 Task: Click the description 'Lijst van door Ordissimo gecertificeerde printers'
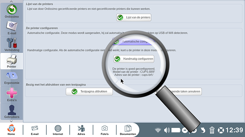[89, 9]
